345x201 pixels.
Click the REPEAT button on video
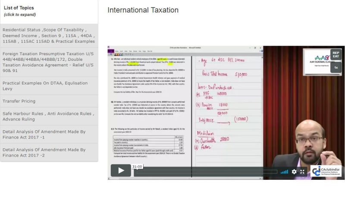pos(336,55)
